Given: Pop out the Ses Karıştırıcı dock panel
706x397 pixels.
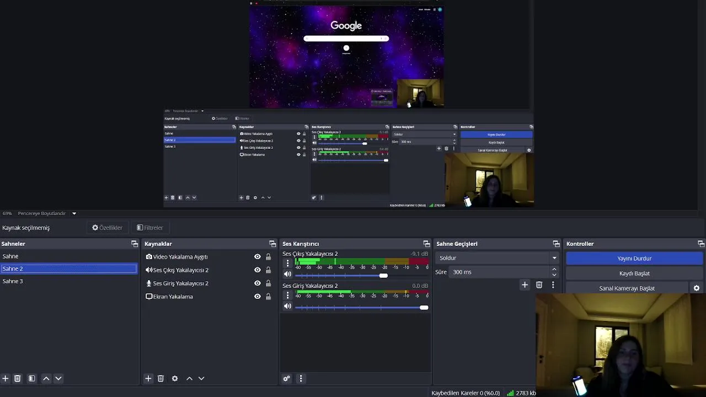Looking at the screenshot, I should (426, 244).
